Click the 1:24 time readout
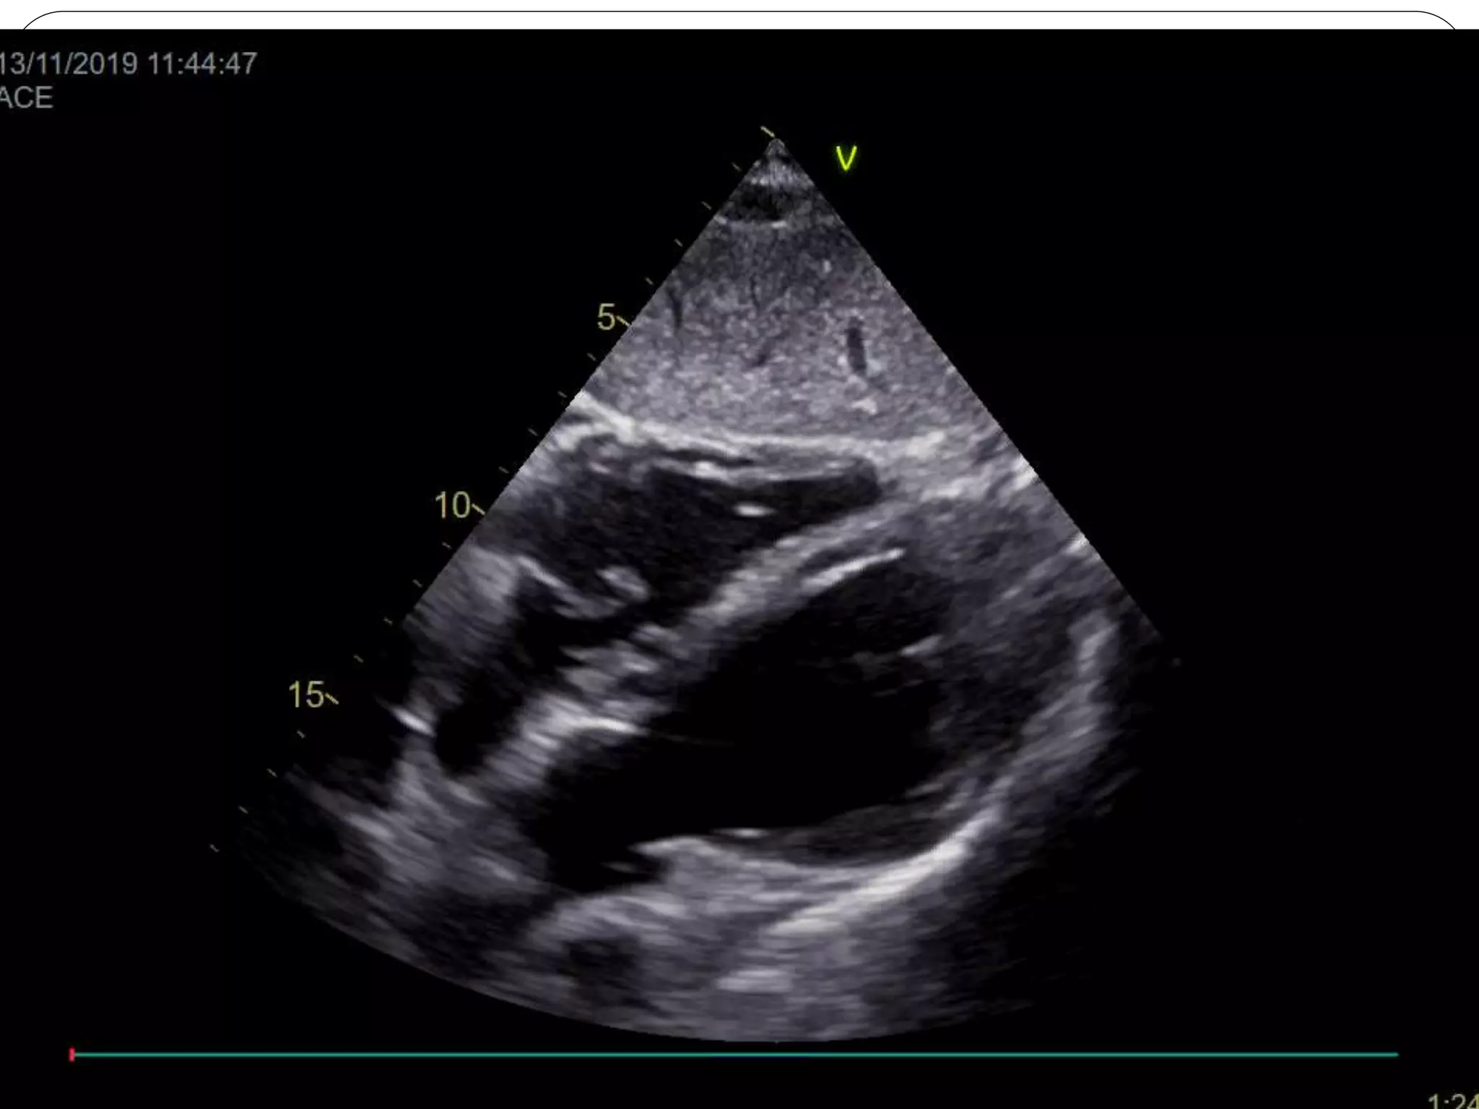This screenshot has height=1109, width=1479. click(1453, 1101)
